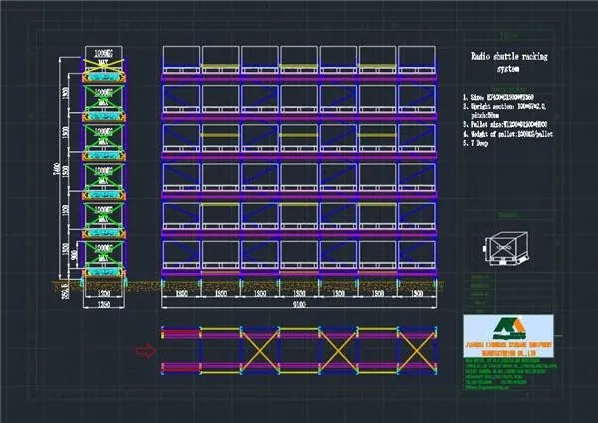Click the company logo image block
Screen dimensions: 598x423
point(508,336)
